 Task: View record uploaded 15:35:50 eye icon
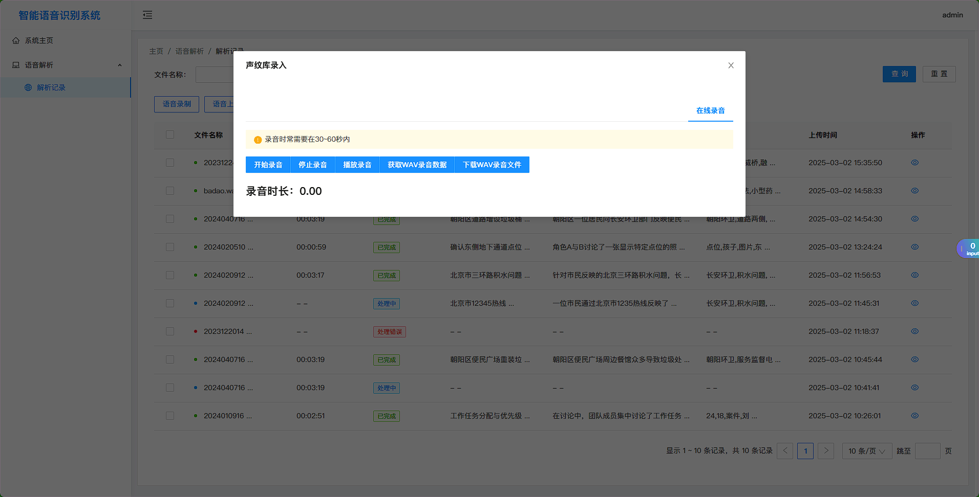click(x=915, y=163)
